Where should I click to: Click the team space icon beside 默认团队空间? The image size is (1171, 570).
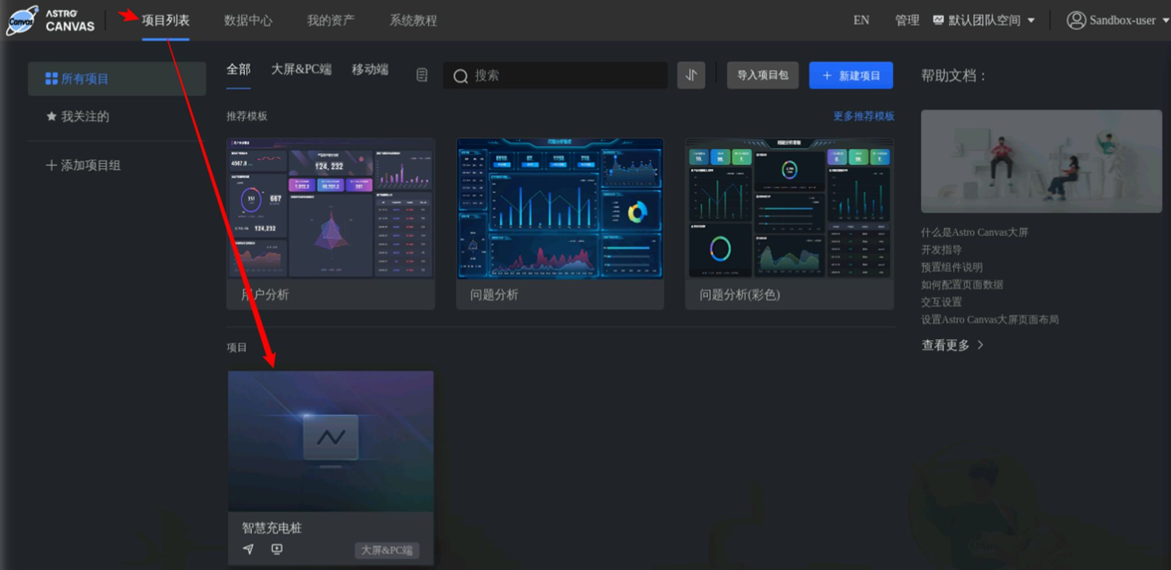[x=938, y=20]
